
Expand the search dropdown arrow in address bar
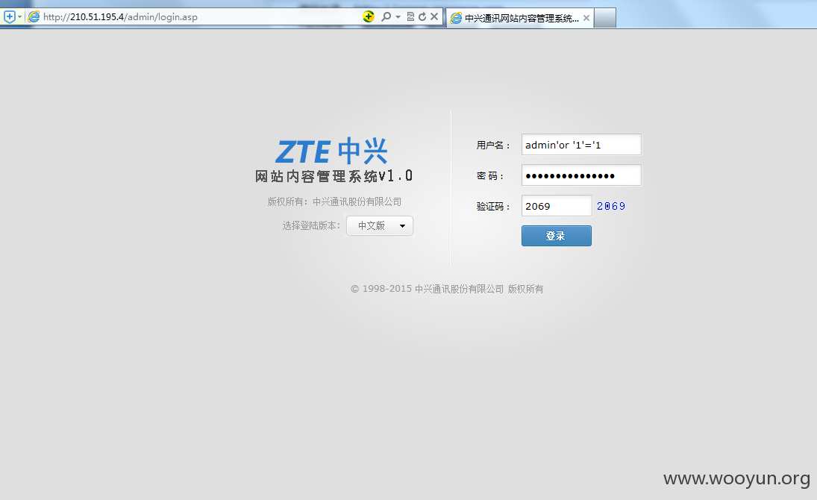point(398,16)
